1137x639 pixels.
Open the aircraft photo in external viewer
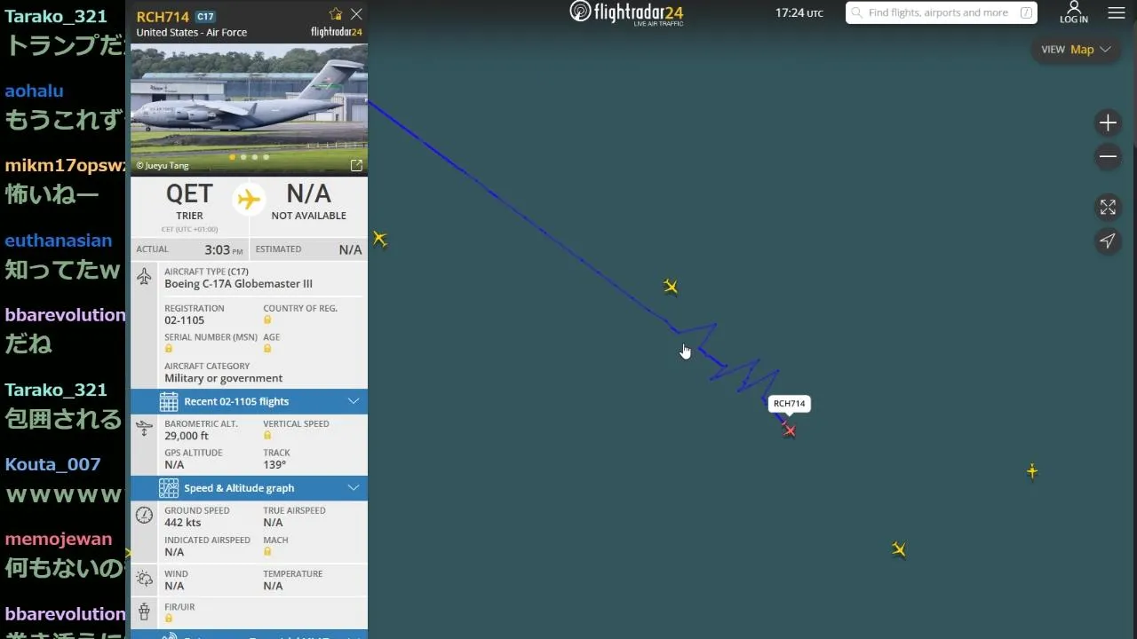click(356, 165)
